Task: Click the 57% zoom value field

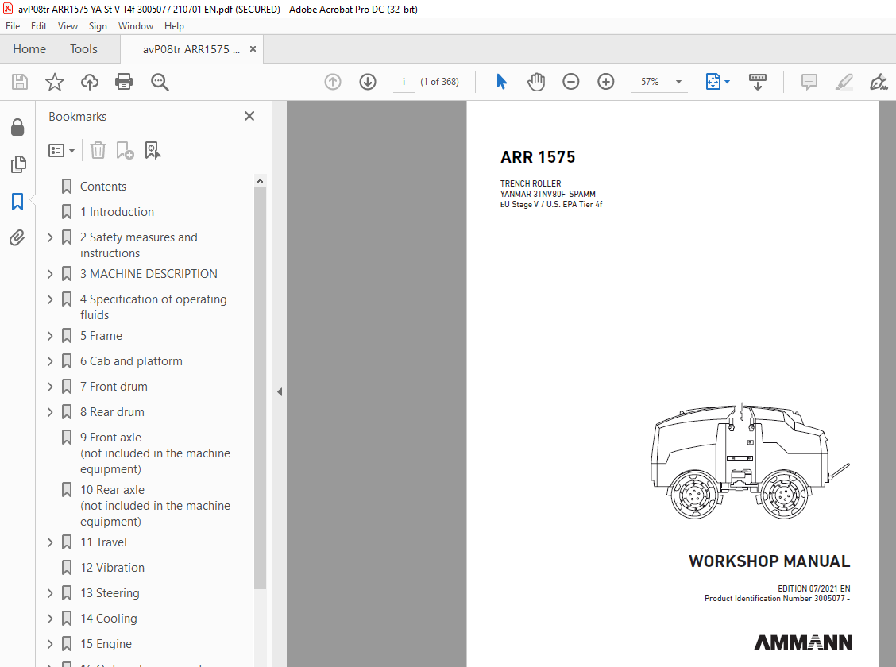Action: coord(650,82)
